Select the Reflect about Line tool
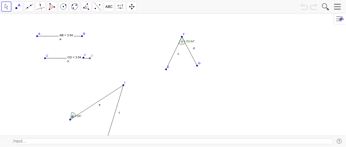This screenshot has width=346, height=147. [x=98, y=6]
